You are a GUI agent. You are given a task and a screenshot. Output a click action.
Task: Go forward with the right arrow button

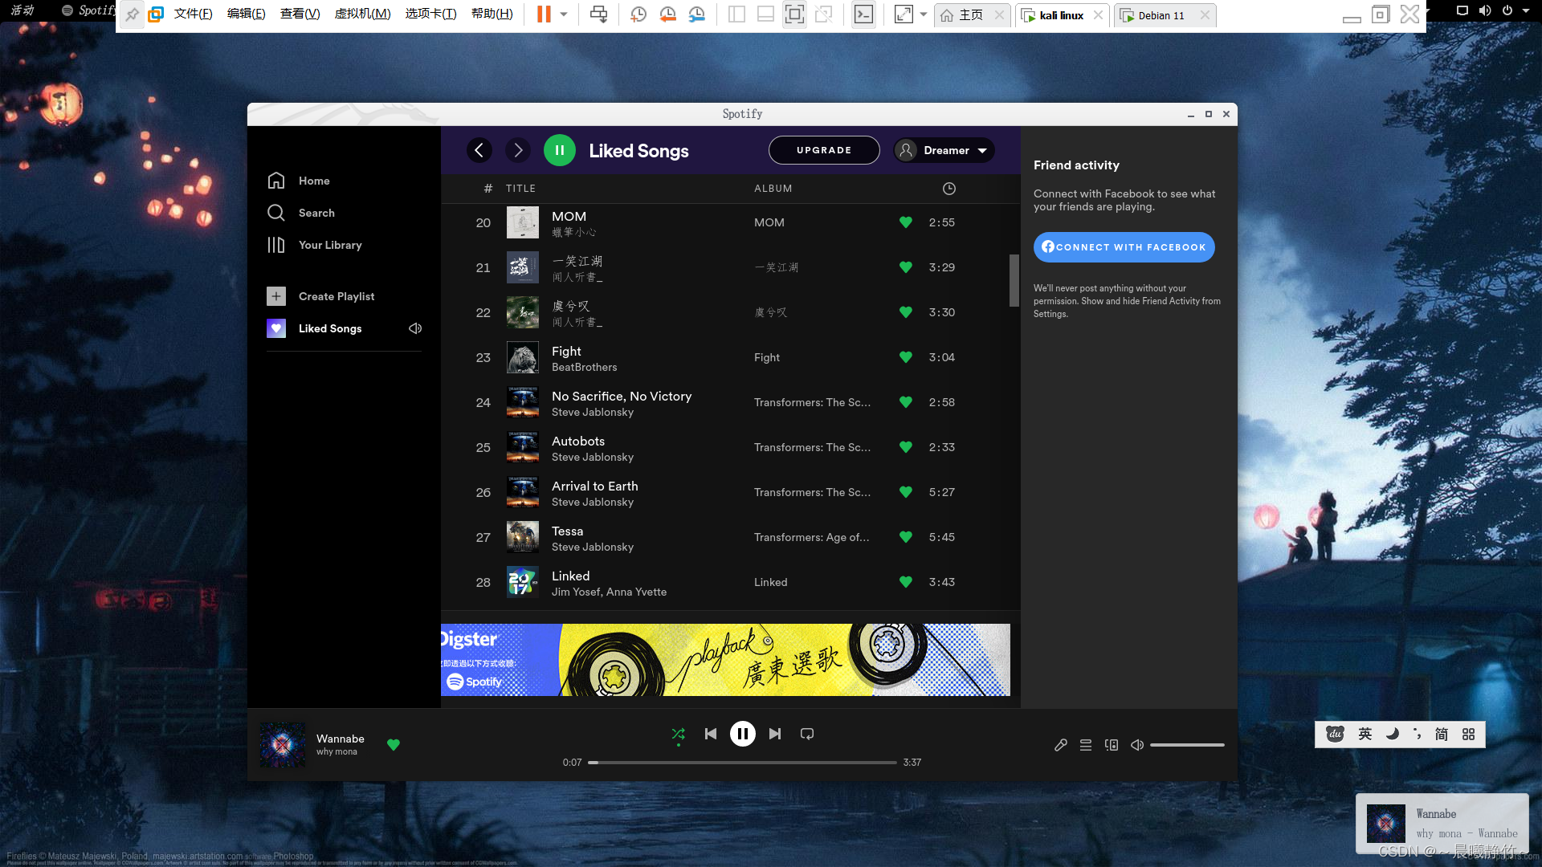[x=518, y=150]
